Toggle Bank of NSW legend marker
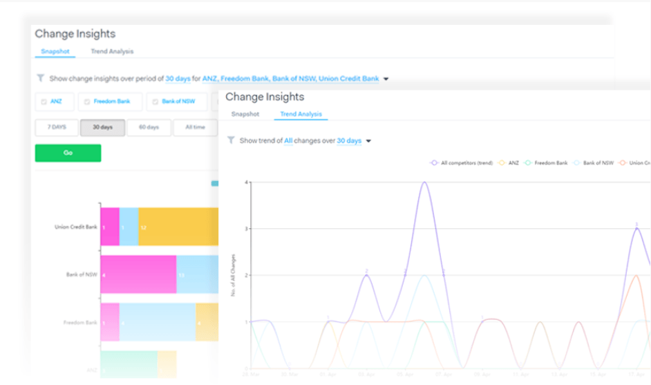 tap(576, 163)
